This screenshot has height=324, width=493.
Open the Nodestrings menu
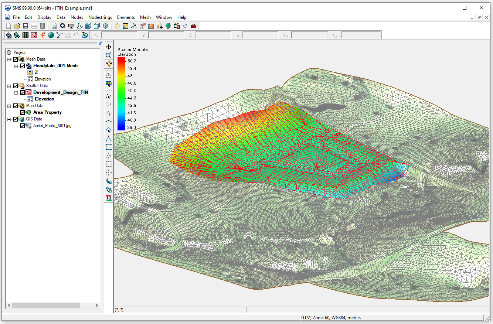(100, 17)
